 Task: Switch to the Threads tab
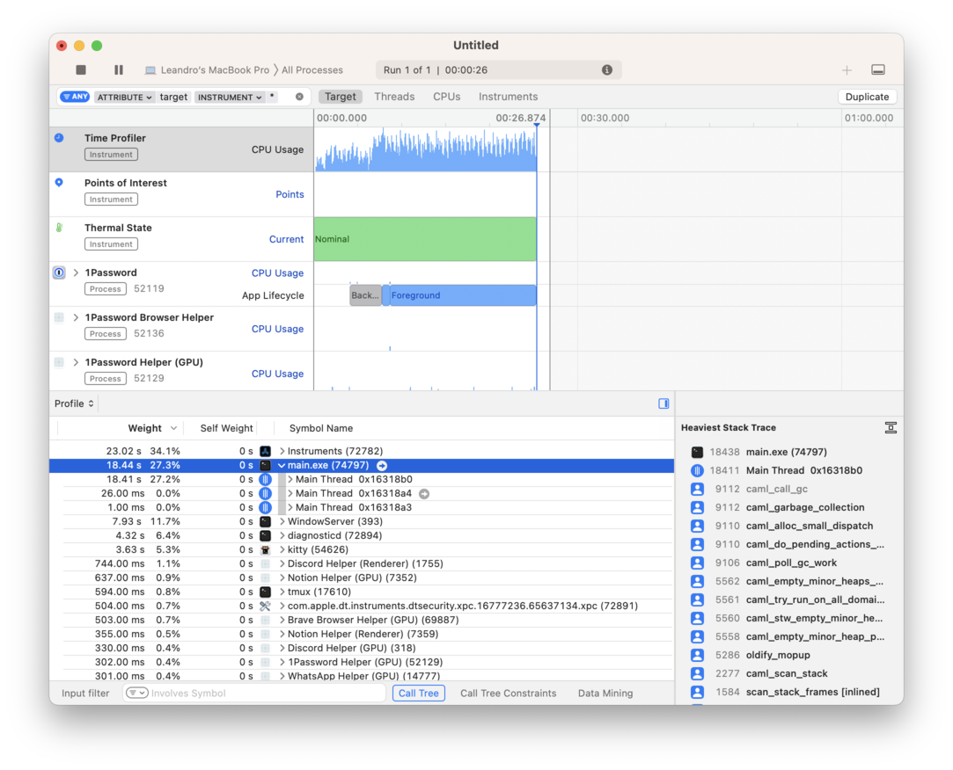[x=394, y=97]
